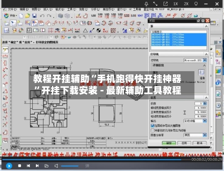Open the printer selection dropdown

point(205,60)
